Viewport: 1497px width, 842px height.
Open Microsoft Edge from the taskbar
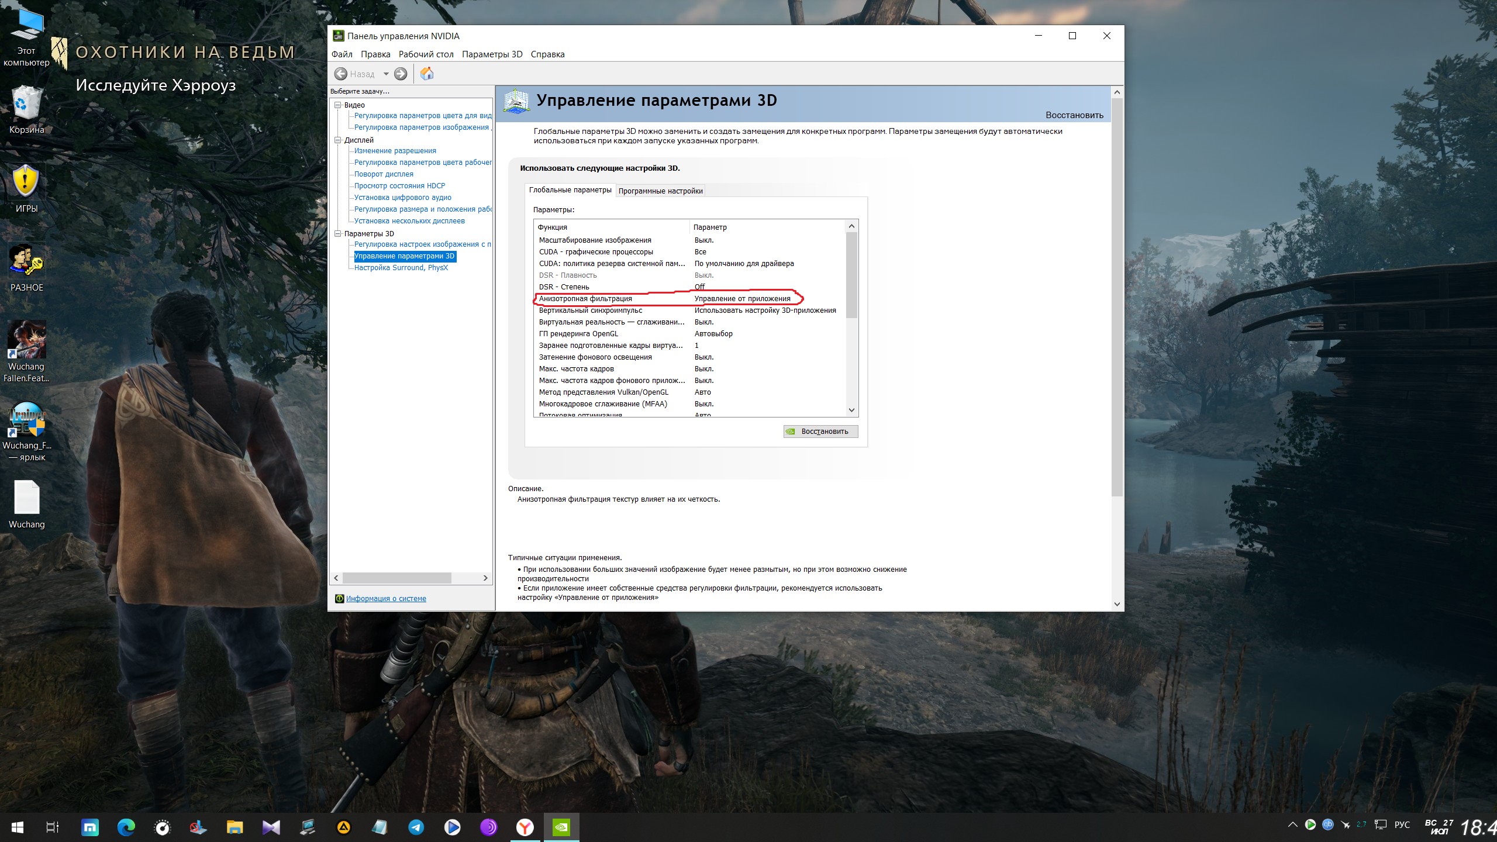pos(126,827)
